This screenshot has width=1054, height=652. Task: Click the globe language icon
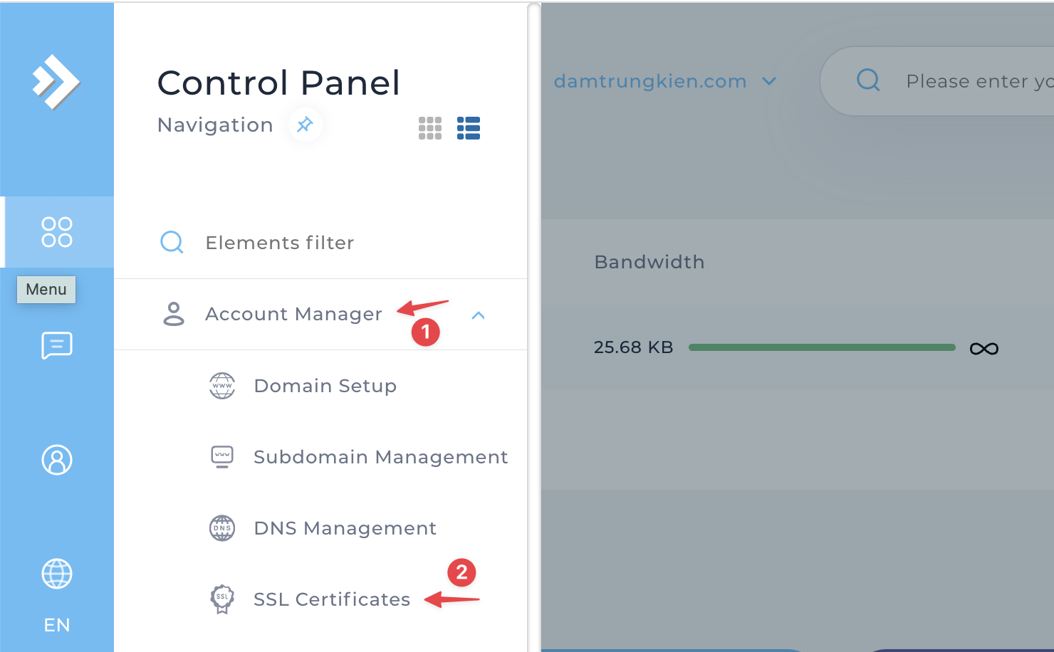(x=57, y=574)
